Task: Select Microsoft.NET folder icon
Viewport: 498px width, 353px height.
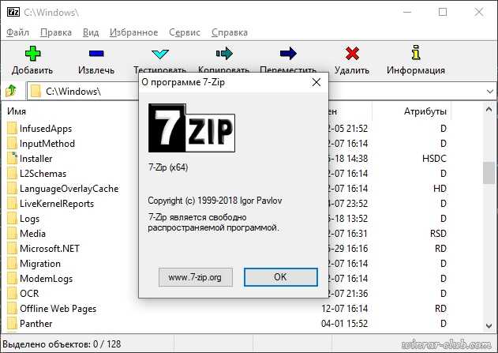Action: point(12,249)
